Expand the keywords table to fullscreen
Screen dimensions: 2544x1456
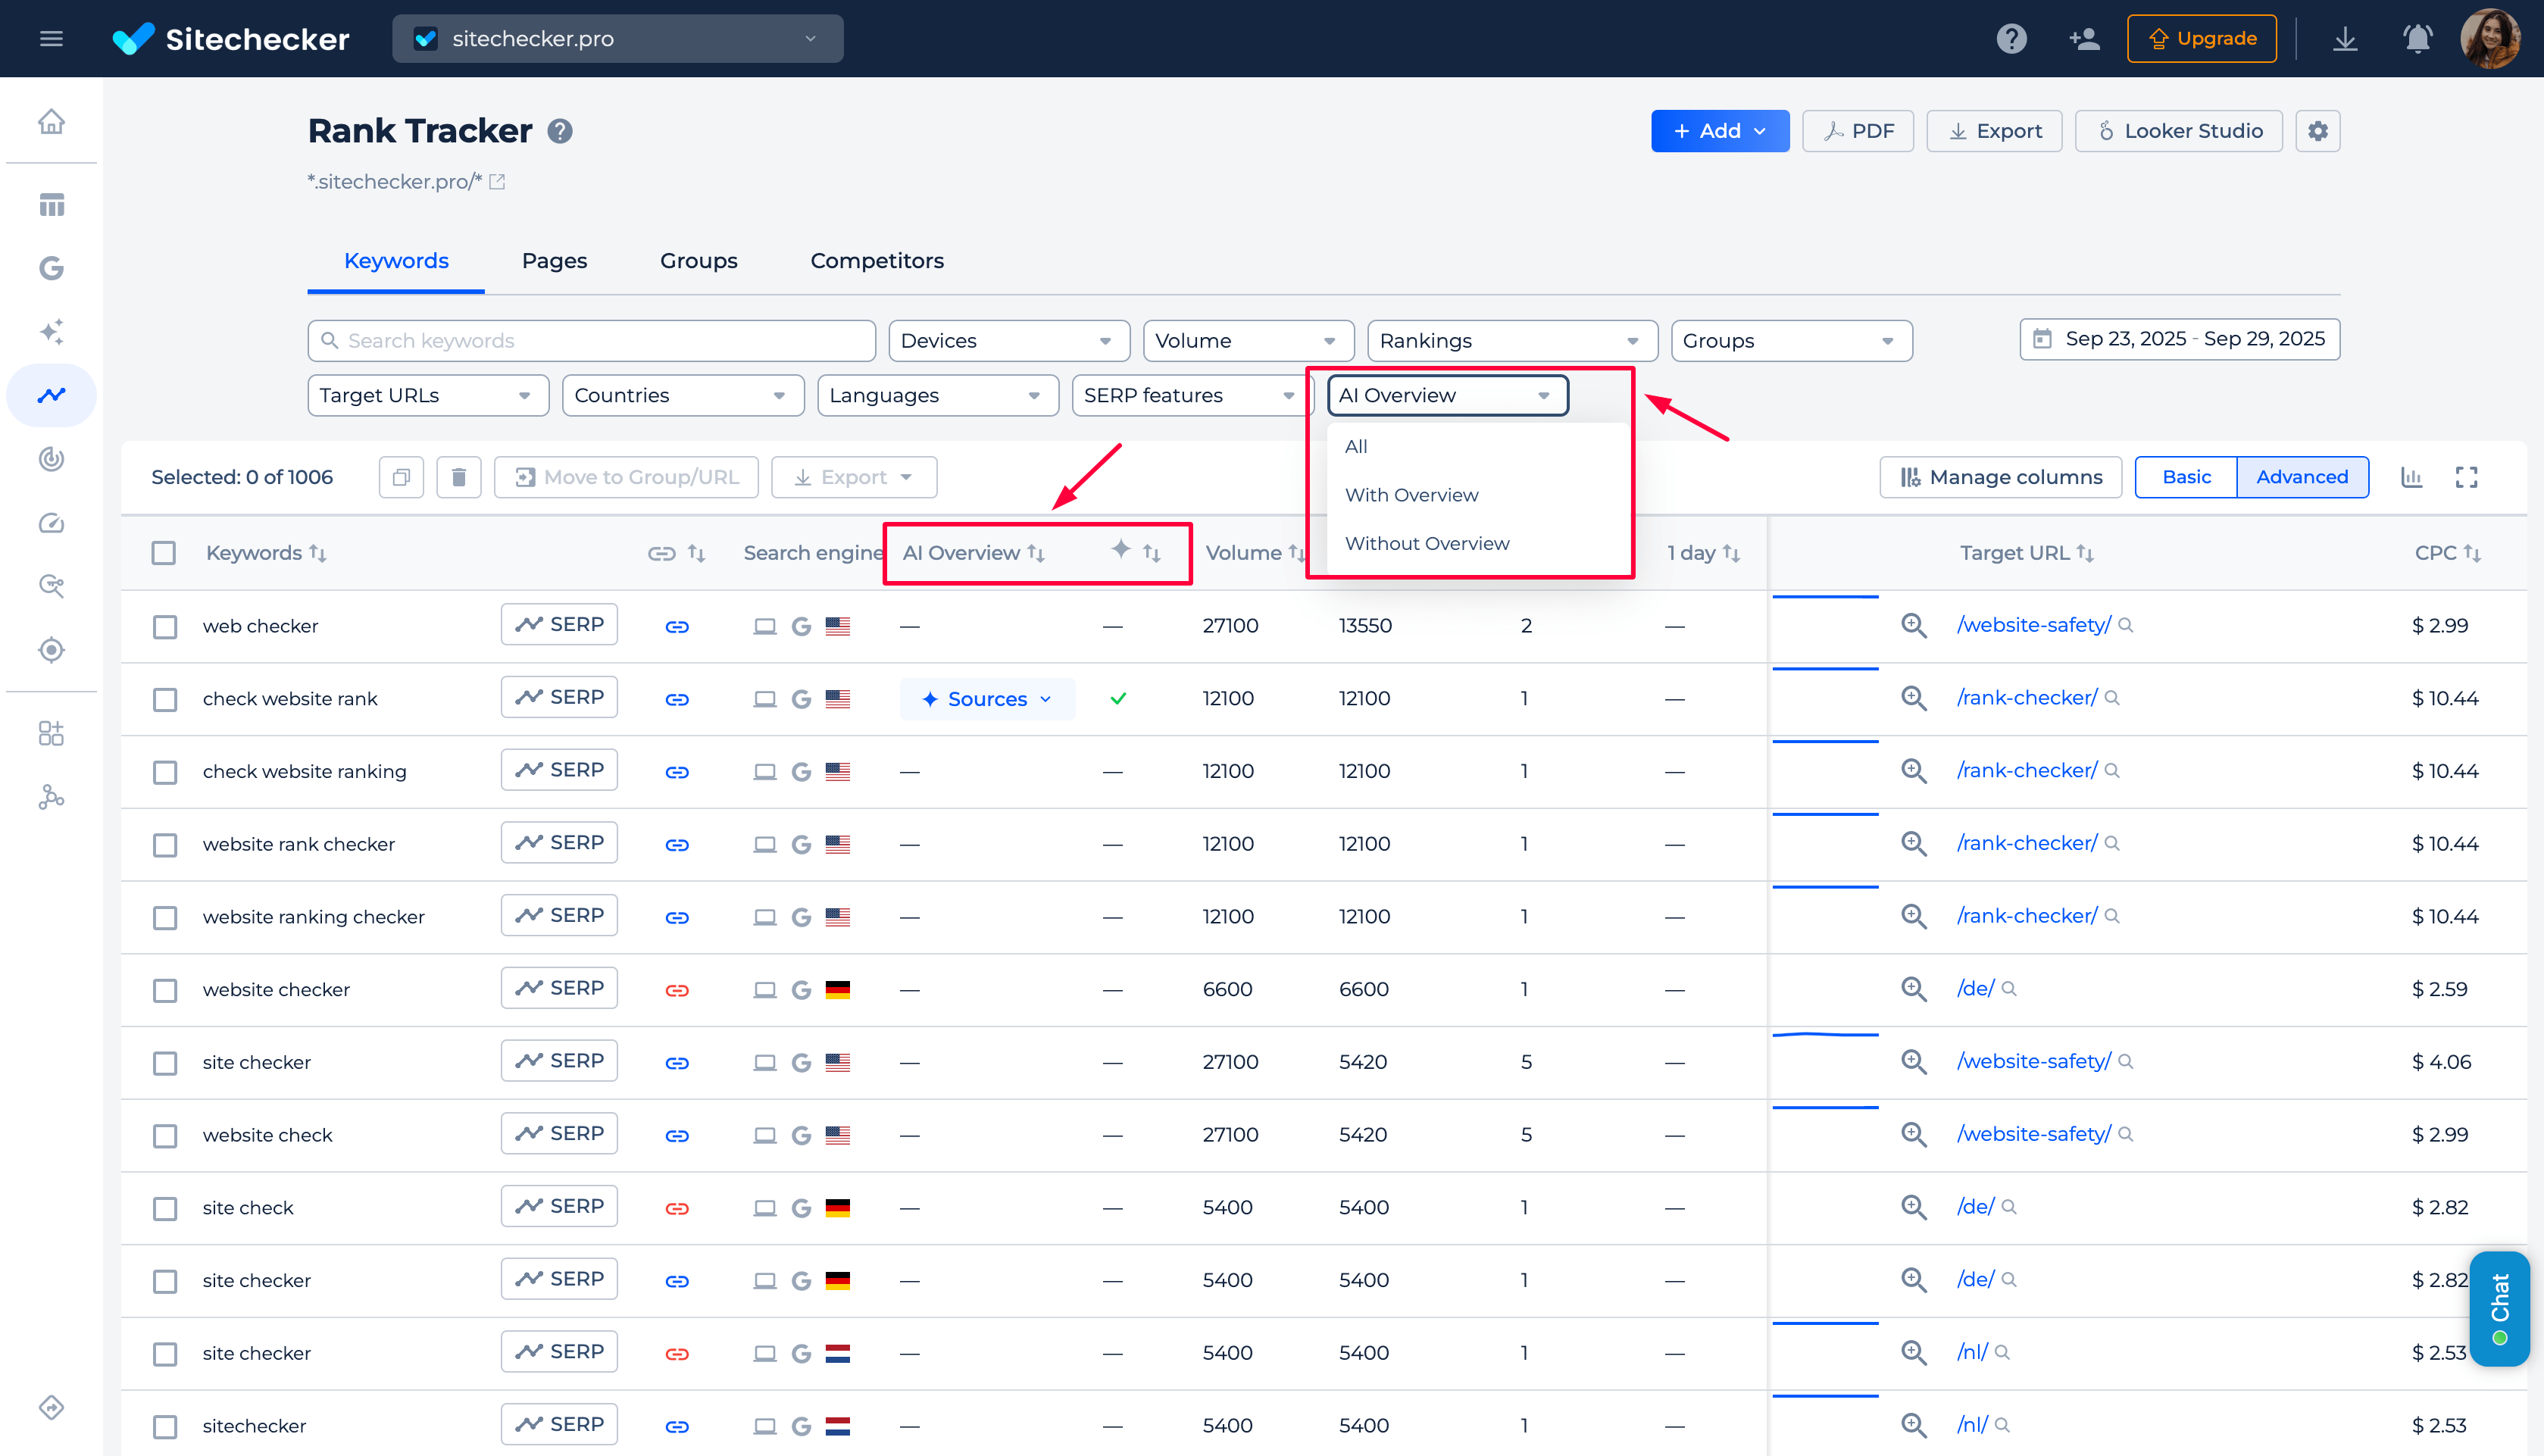tap(2467, 477)
